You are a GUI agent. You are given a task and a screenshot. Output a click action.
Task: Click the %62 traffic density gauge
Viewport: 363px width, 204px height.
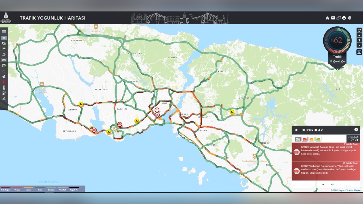tap(337, 41)
